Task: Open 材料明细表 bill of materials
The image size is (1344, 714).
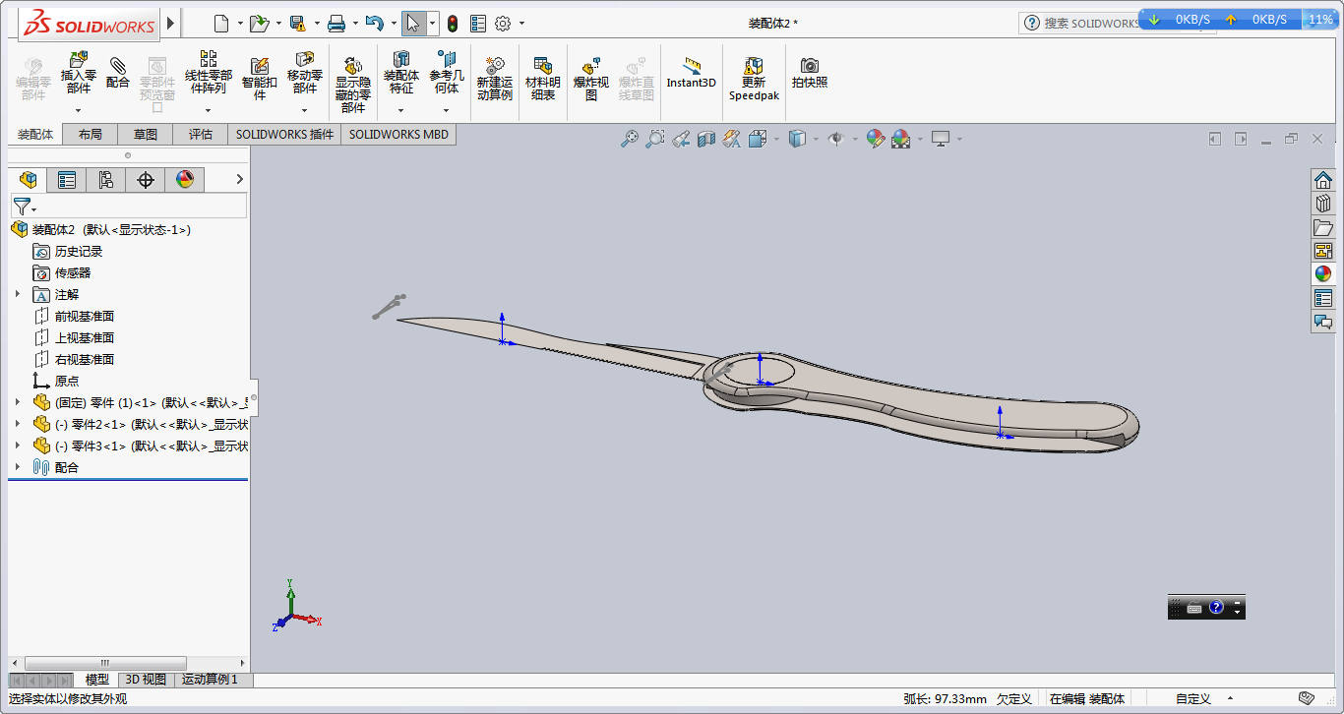Action: tap(543, 79)
